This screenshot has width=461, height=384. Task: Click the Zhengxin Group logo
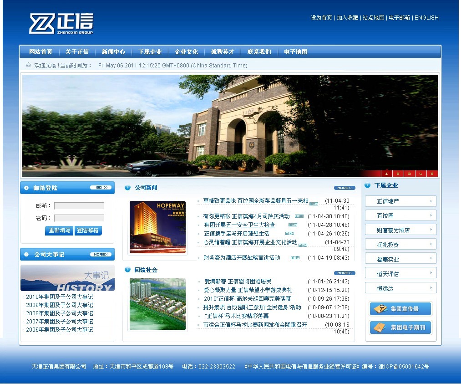pyautogui.click(x=61, y=24)
